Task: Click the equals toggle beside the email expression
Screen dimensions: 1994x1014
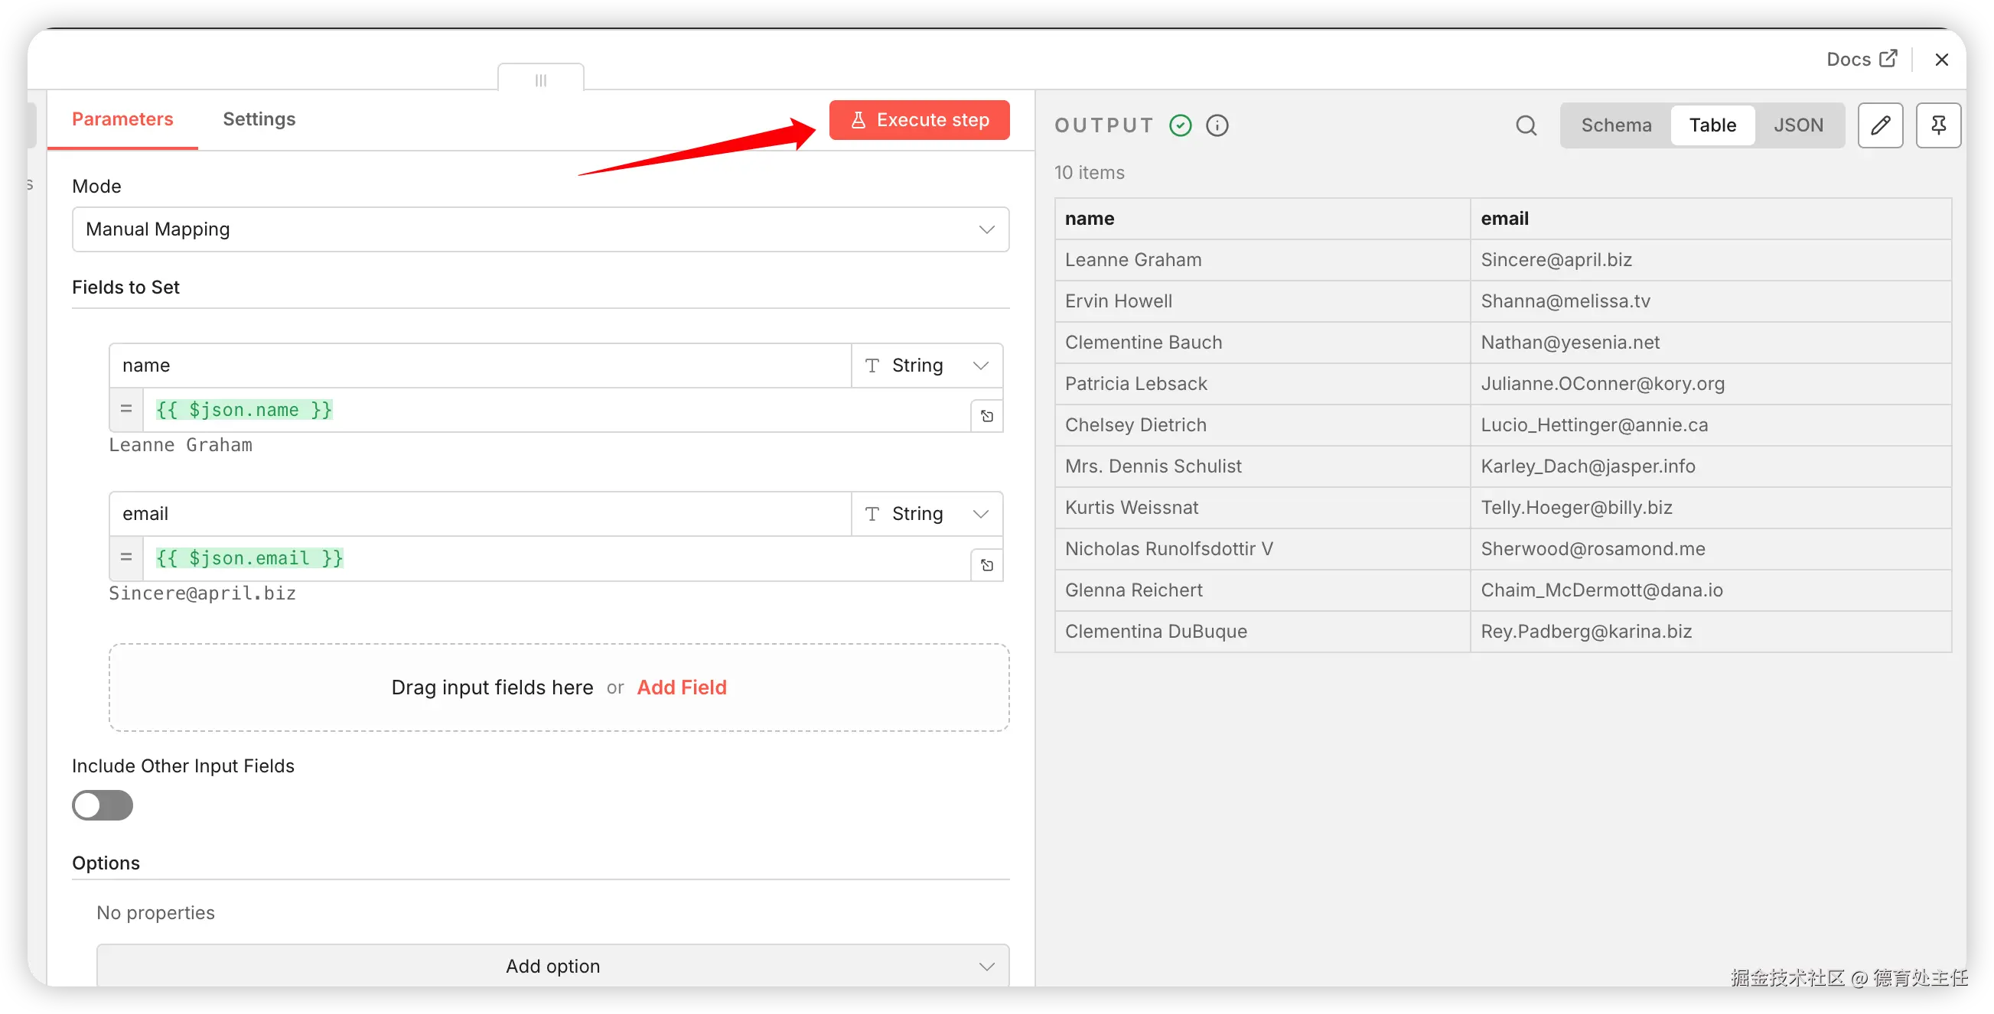Action: (x=126, y=557)
